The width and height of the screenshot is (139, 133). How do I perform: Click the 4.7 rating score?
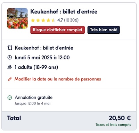coord(60,20)
